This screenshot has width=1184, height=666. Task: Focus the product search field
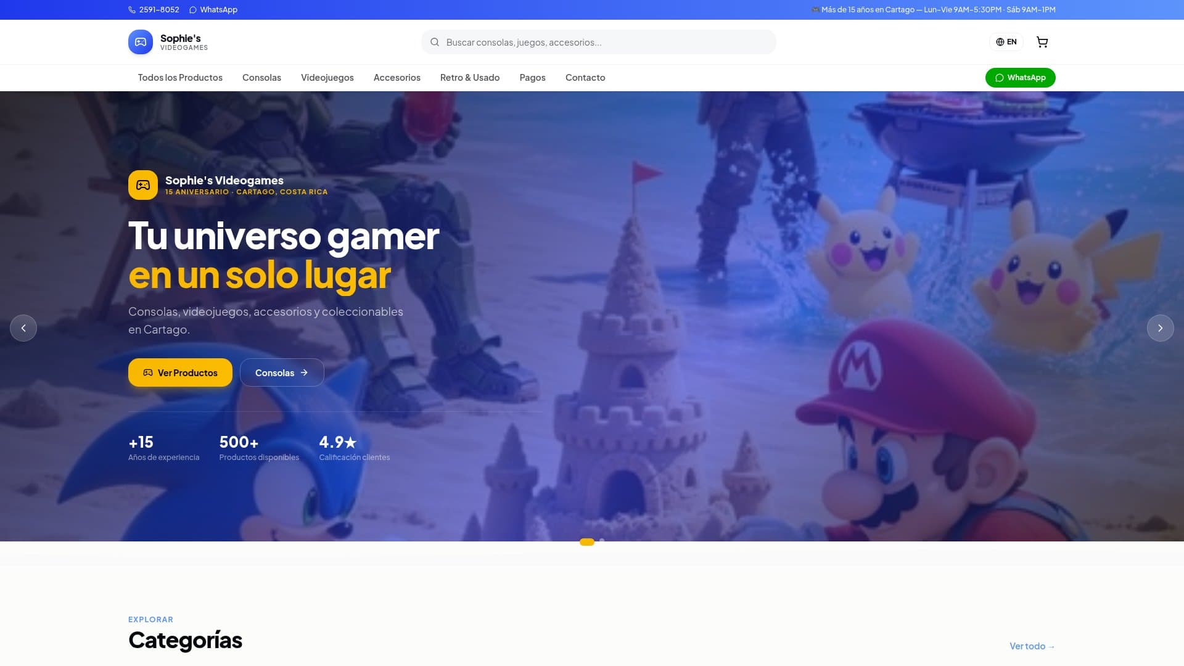click(x=599, y=42)
